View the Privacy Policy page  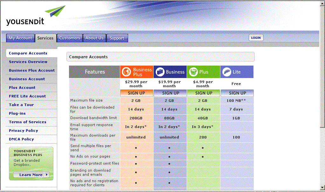click(x=23, y=131)
